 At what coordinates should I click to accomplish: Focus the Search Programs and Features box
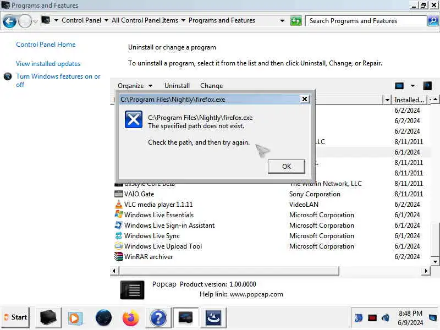[366, 21]
